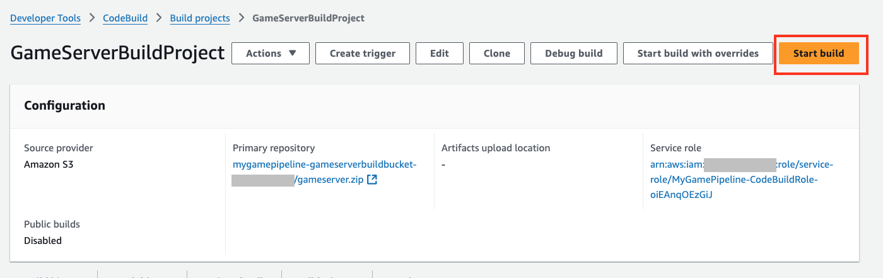
Task: Expand the Actions dropdown menu
Action: click(271, 54)
